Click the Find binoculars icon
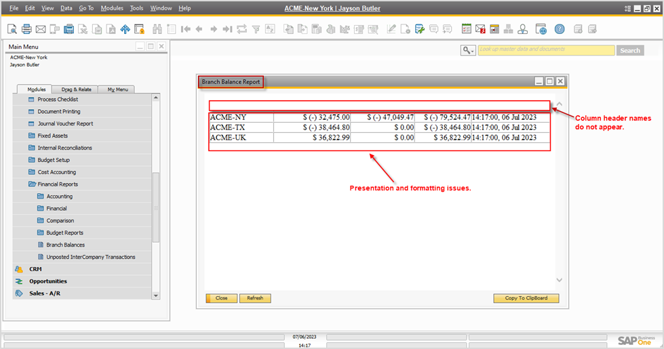664x349 pixels. [157, 29]
